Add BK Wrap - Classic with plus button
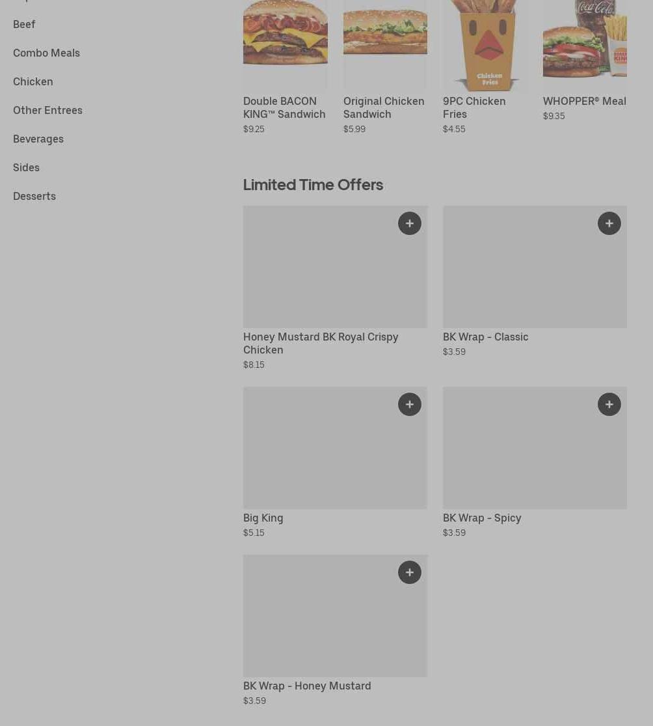Screen dimensions: 653x726 coord(609,223)
